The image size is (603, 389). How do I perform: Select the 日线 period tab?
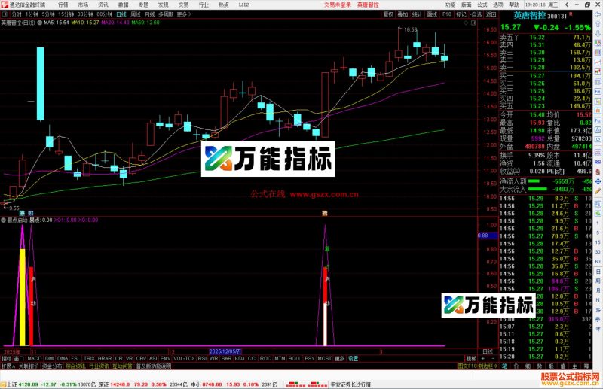click(121, 14)
